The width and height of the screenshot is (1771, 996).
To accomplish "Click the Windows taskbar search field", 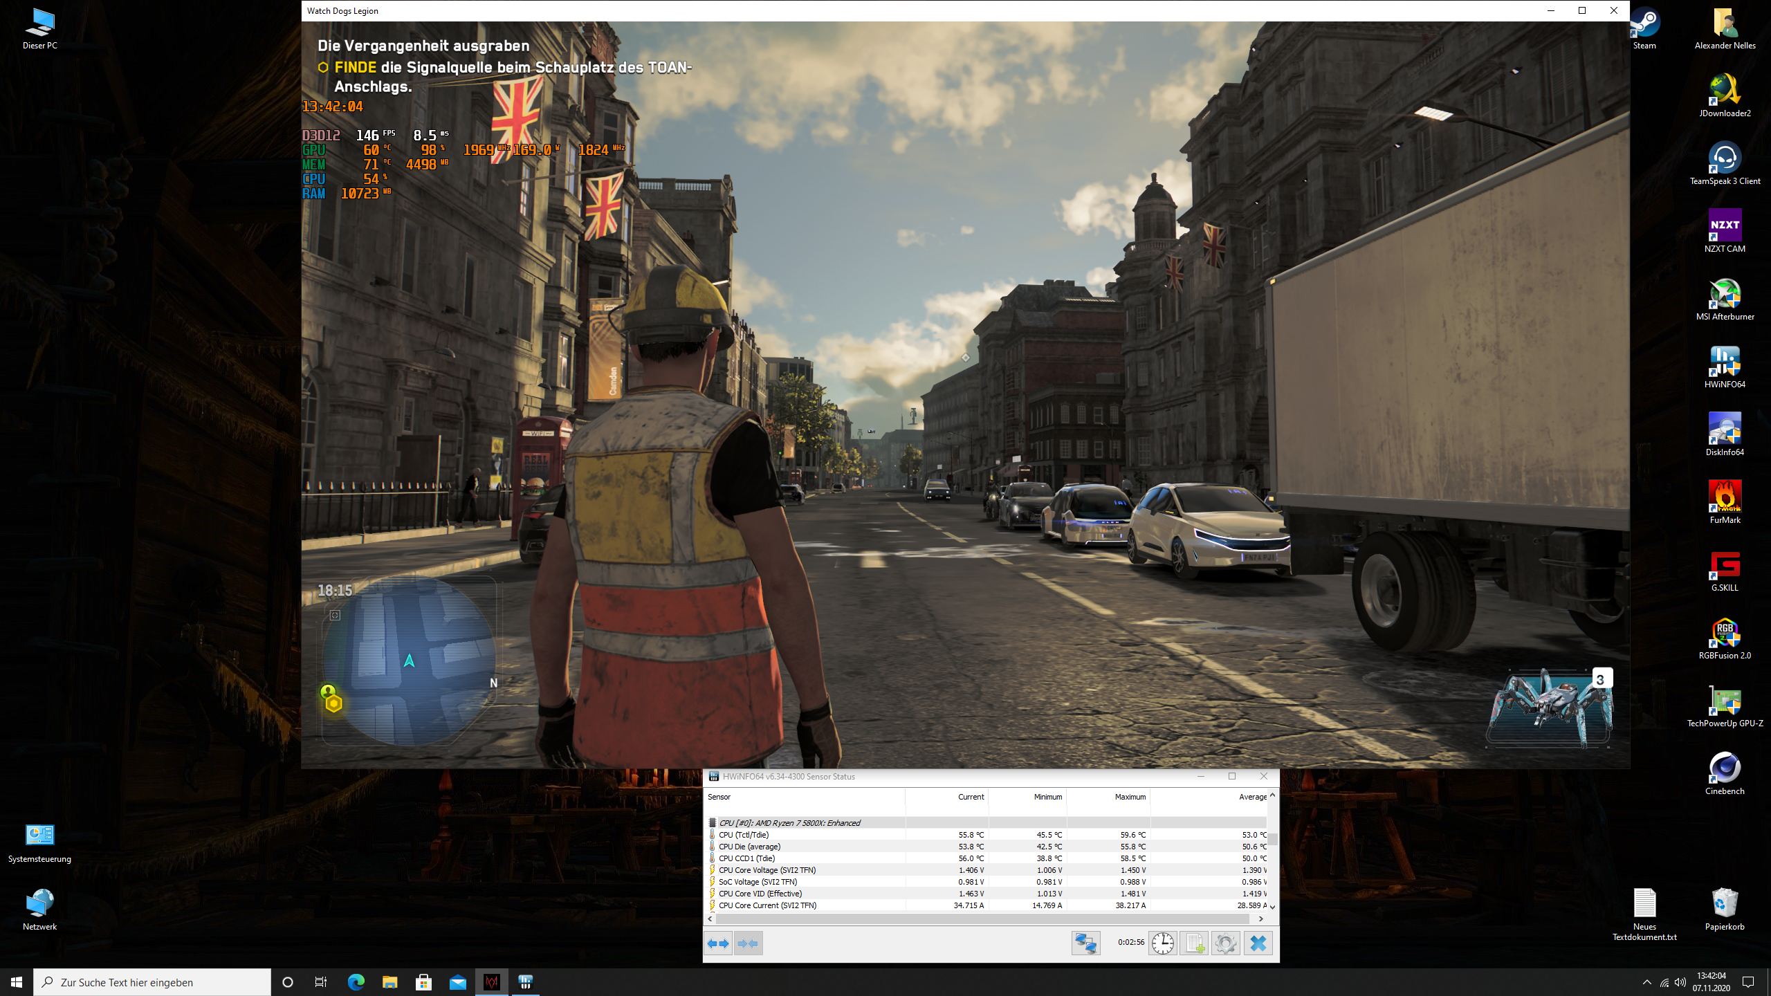I will tap(152, 982).
